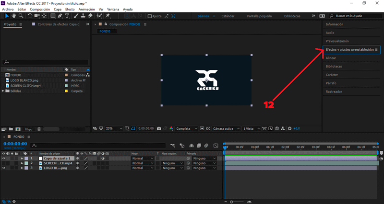Expand LOGO BLANCO layer properties
Viewport: 384px width, 204px height.
click(22, 168)
